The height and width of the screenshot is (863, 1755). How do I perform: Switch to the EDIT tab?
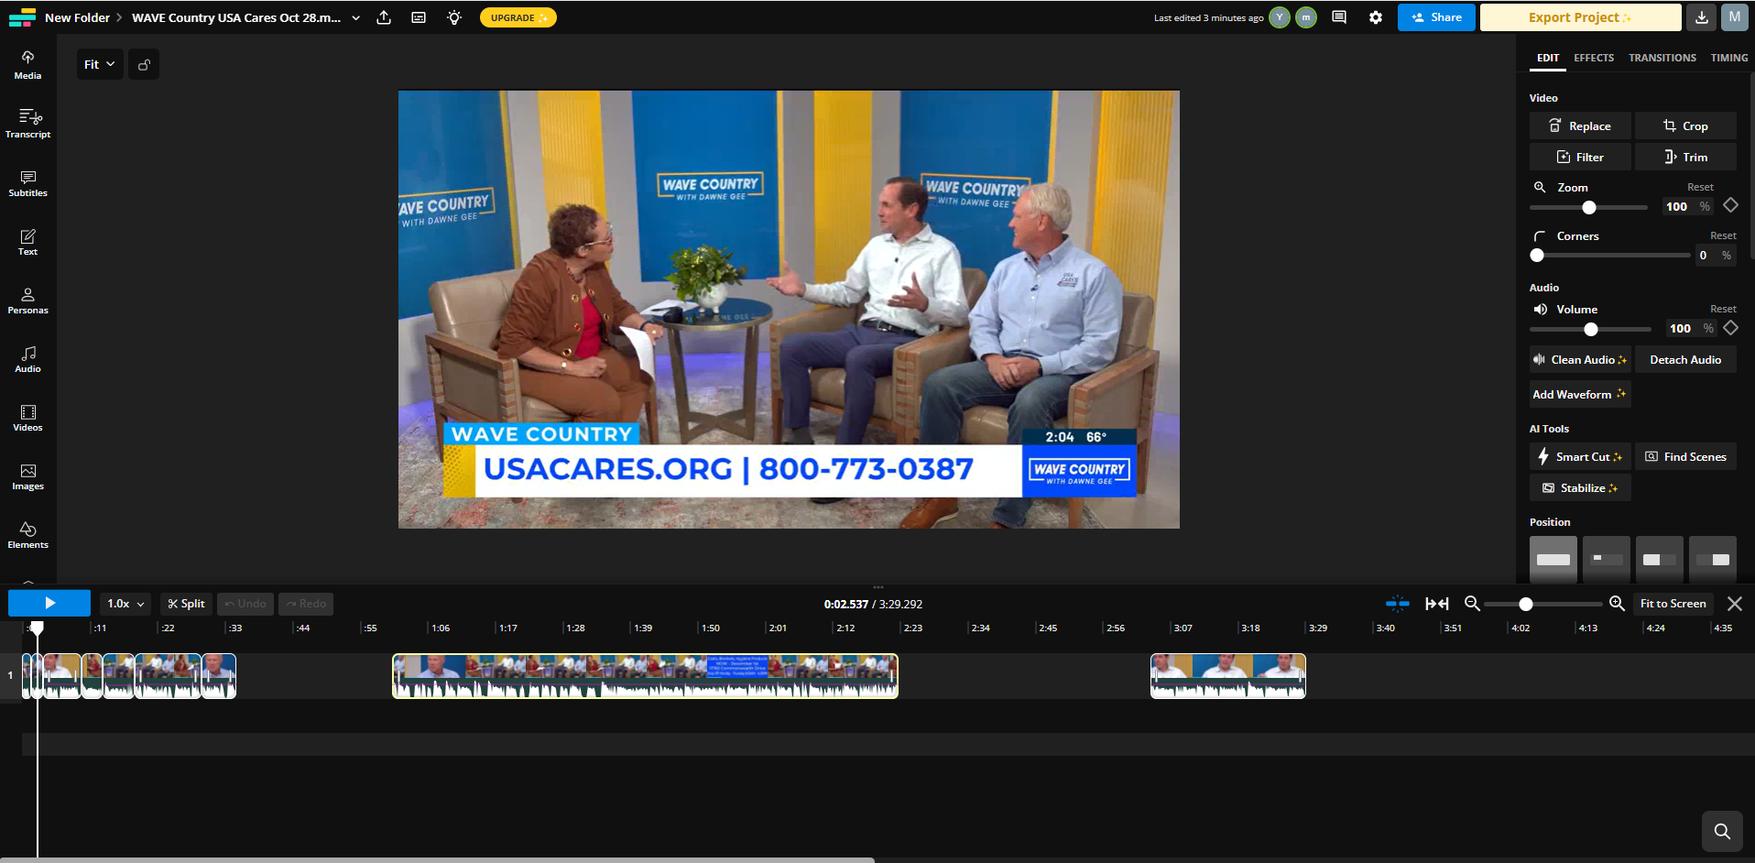pyautogui.click(x=1548, y=58)
